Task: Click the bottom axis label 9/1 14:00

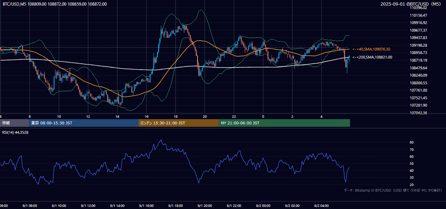Action: tap(117, 206)
